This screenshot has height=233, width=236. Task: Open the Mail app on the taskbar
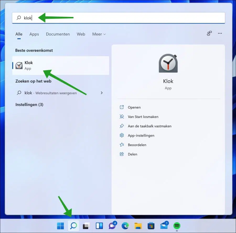pos(164,225)
